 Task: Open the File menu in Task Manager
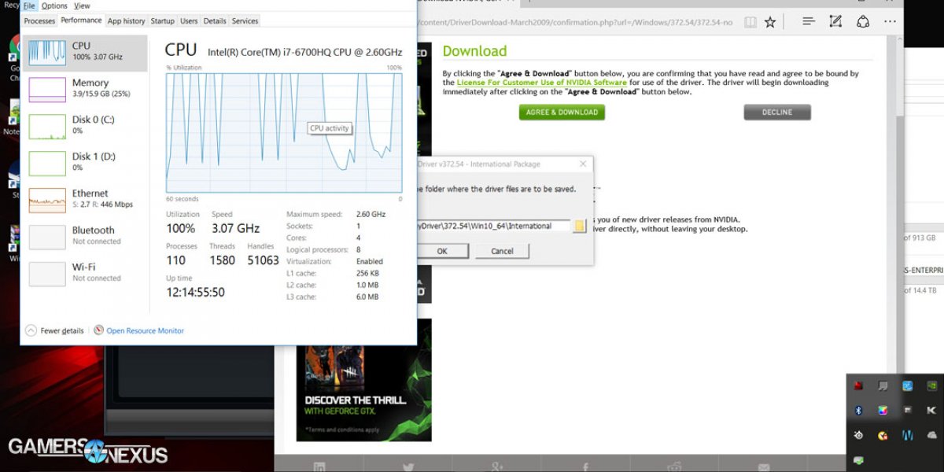coord(28,6)
